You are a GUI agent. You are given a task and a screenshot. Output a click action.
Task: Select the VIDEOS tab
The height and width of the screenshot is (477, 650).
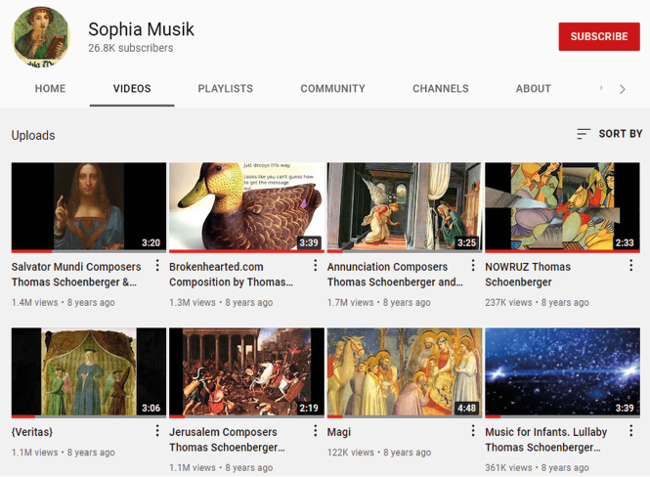pos(132,89)
